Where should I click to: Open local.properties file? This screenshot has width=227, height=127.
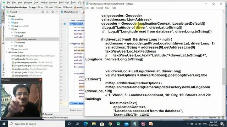click(x=28, y=75)
